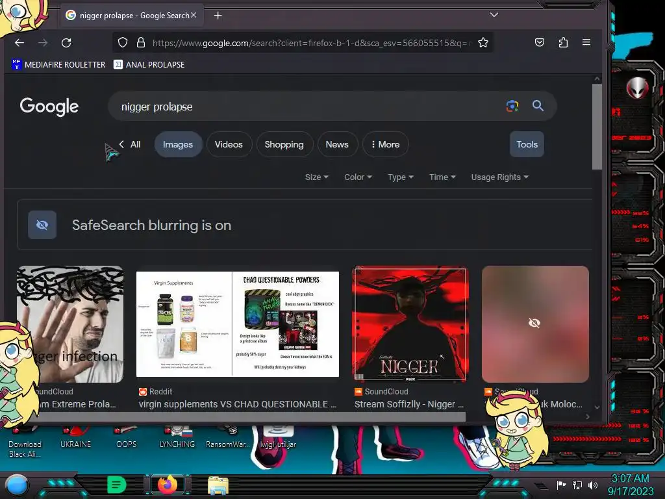This screenshot has height=499, width=665.
Task: Open the Action Center flag icon
Action: point(561,485)
